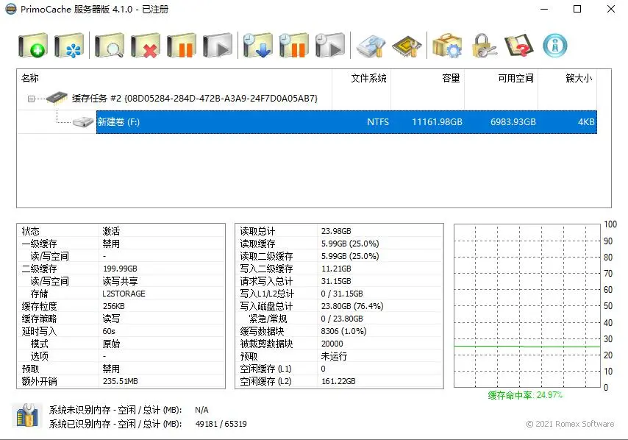Image resolution: width=628 pixels, height=440 pixels.
Task: Open the blue About info icon
Action: tap(555, 46)
